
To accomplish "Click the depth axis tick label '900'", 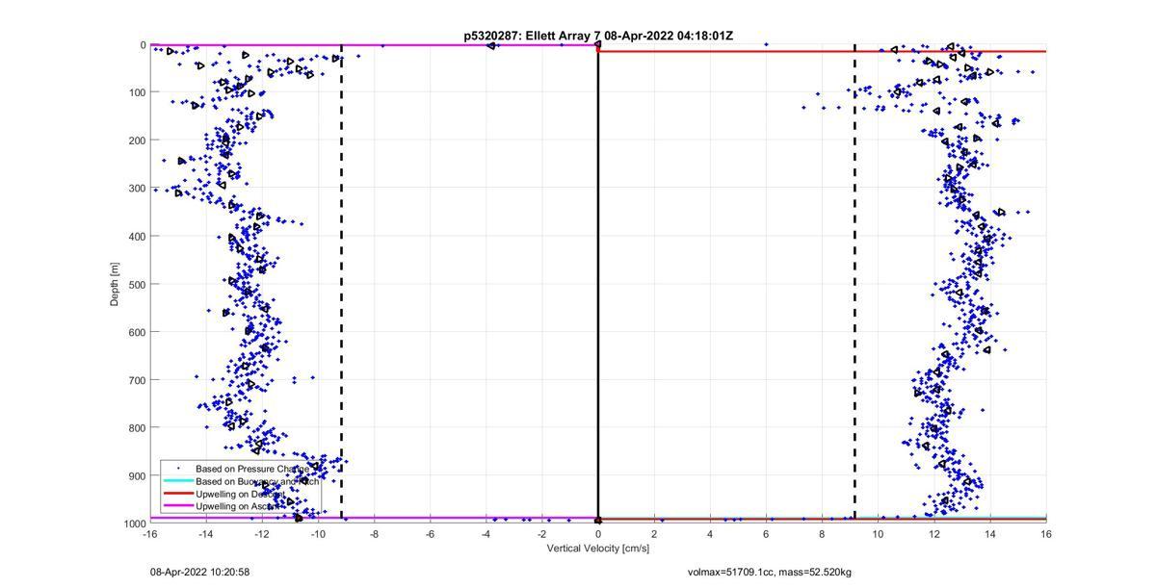I will (137, 475).
